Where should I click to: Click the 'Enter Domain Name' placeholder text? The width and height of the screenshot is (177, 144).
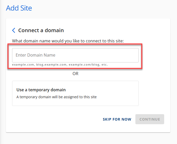(35, 55)
